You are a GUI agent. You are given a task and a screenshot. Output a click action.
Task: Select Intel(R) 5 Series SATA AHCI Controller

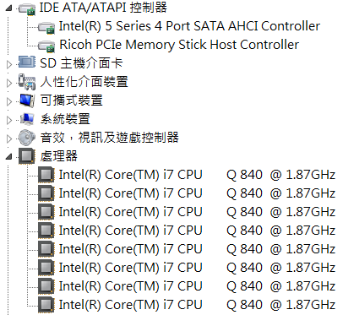click(189, 26)
